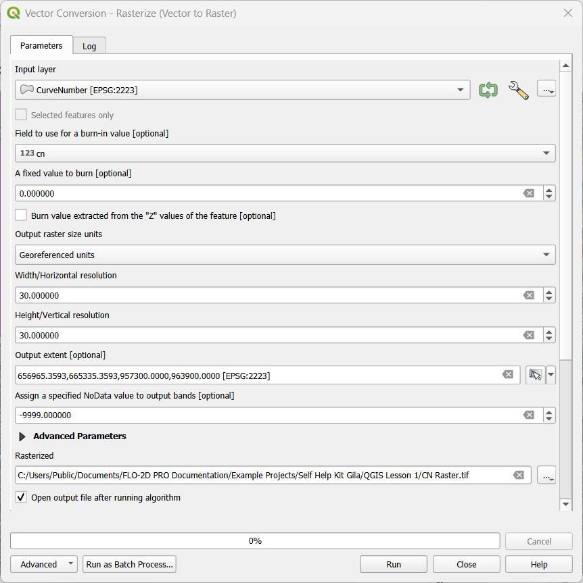Viewport: 583px width, 583px height.
Task: Click the iterate over input layer icon
Action: coord(488,90)
